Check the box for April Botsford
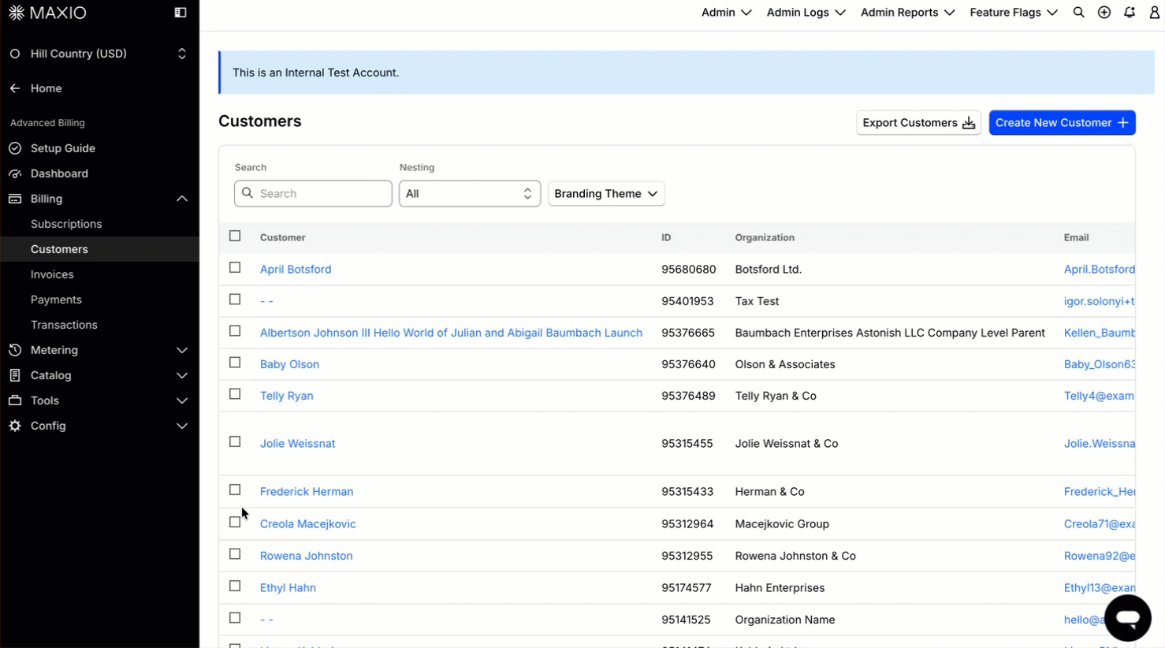This screenshot has width=1165, height=648. point(235,268)
